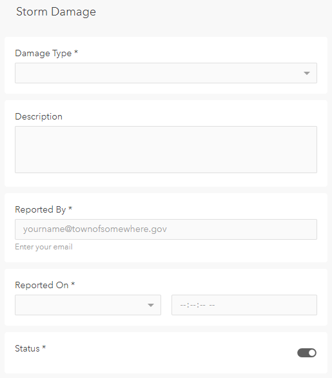This screenshot has height=378, width=332.
Task: Click the Reported On label
Action: click(x=45, y=285)
